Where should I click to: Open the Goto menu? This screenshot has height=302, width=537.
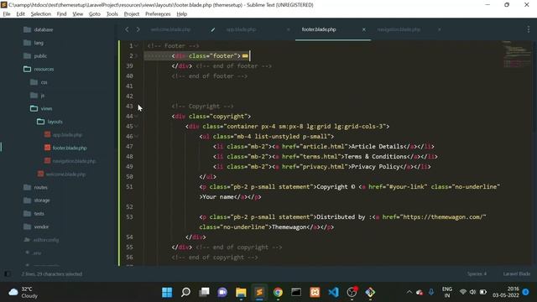pos(95,14)
